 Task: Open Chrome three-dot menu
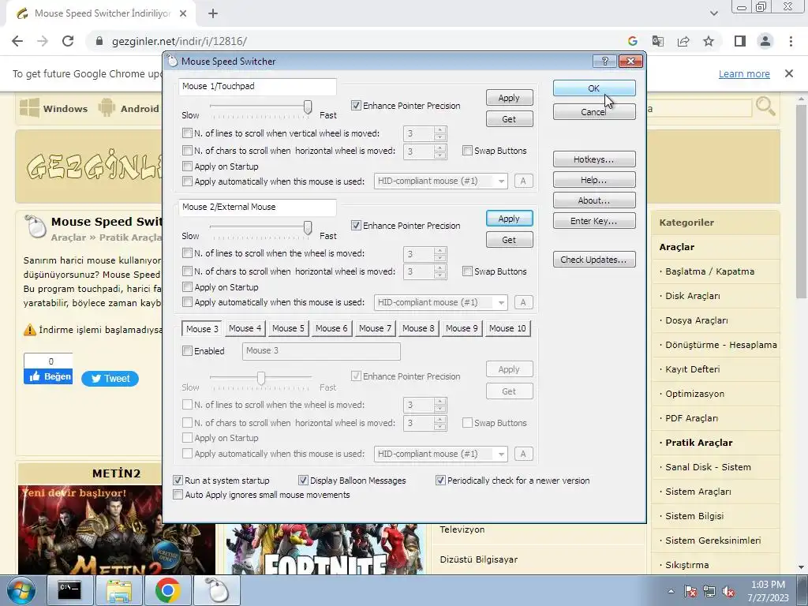pos(791,41)
